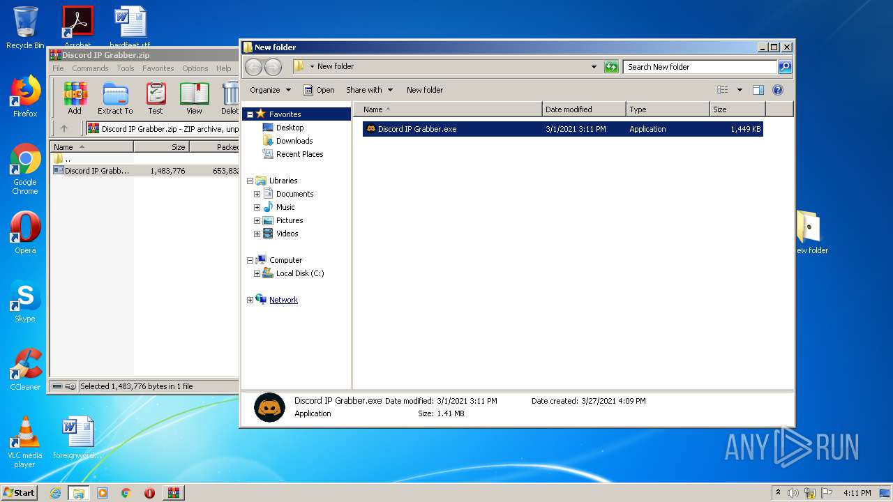This screenshot has height=502, width=893.
Task: Select the New folder icon on desktop
Action: pyautogui.click(x=811, y=233)
